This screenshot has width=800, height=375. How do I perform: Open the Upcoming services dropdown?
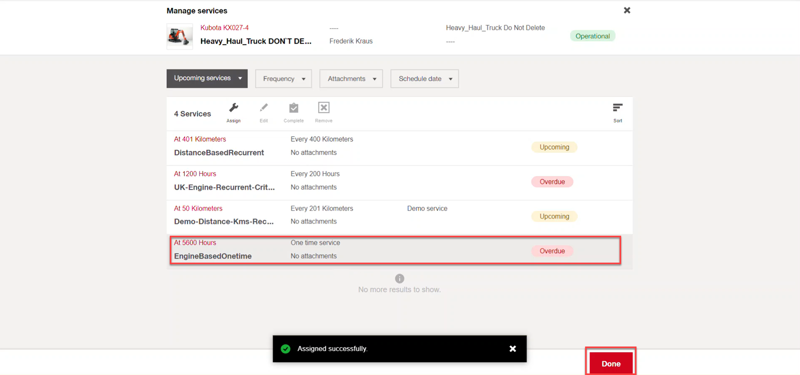[x=207, y=78]
